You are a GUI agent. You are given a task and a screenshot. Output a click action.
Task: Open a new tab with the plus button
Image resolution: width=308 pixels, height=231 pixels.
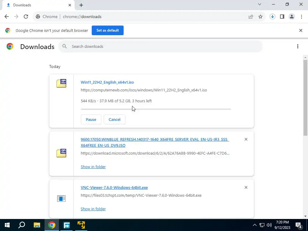pyautogui.click(x=81, y=5)
